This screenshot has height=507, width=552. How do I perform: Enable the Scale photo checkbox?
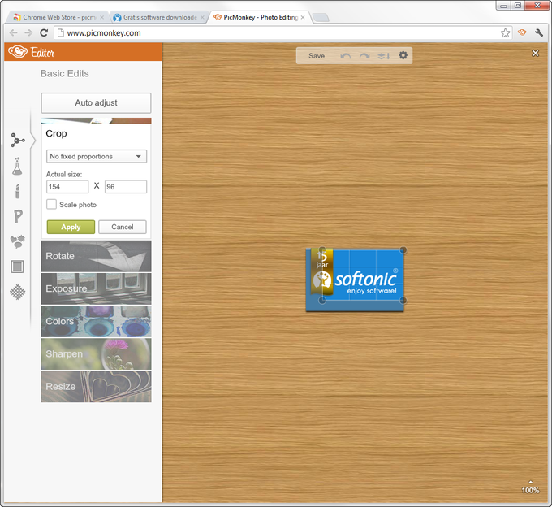coord(51,205)
